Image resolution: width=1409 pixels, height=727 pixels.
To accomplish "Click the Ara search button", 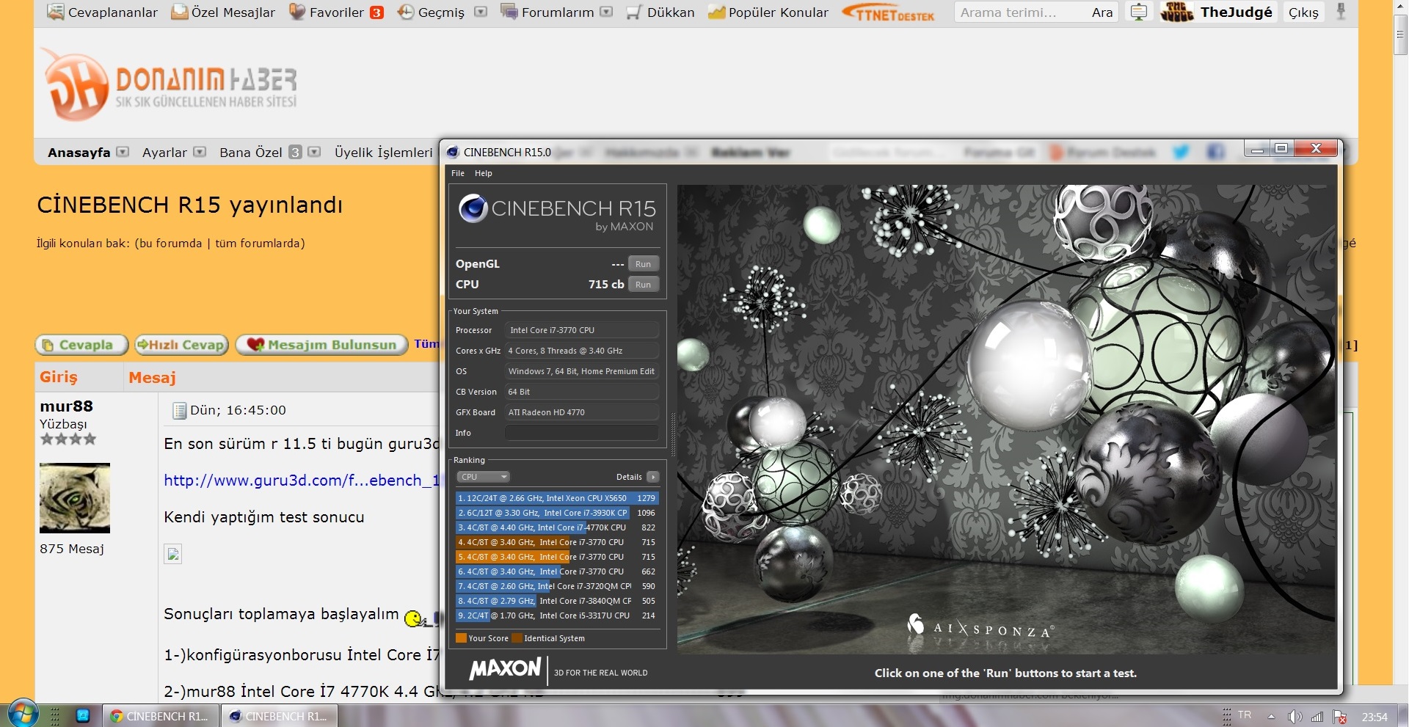I will click(x=1102, y=12).
